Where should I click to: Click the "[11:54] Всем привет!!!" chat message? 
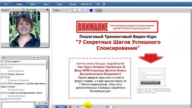[11, 61]
